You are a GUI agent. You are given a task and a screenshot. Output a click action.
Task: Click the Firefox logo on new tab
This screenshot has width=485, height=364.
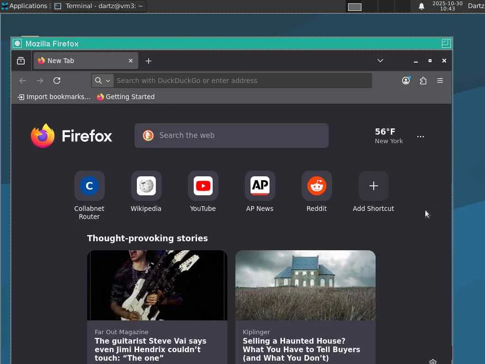click(x=72, y=136)
